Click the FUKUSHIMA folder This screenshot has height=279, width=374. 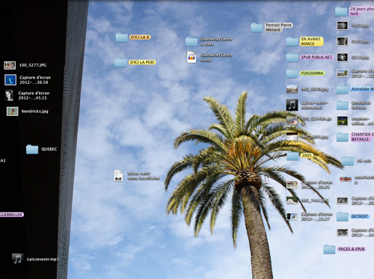(292, 73)
